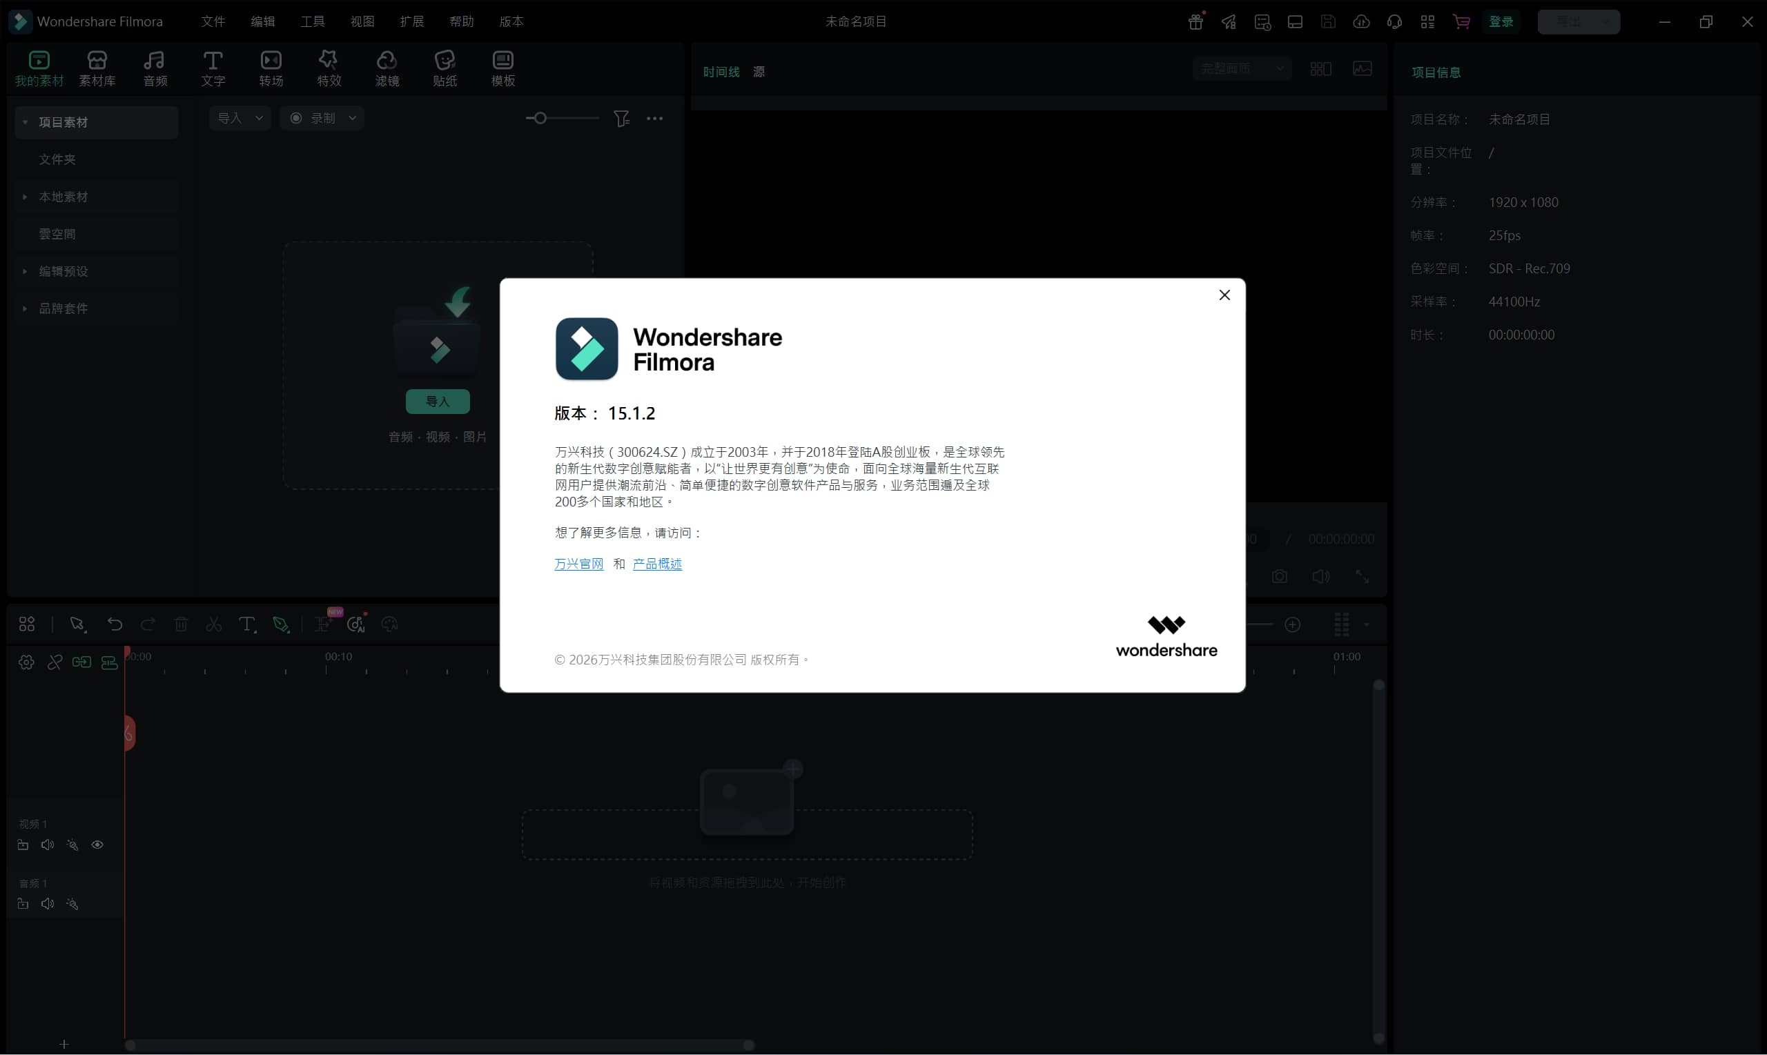
Task: Open the 万兴官网 link
Action: coord(578,564)
